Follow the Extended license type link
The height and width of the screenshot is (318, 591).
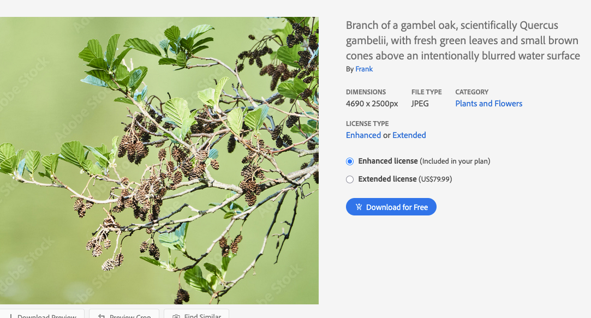pyautogui.click(x=409, y=135)
